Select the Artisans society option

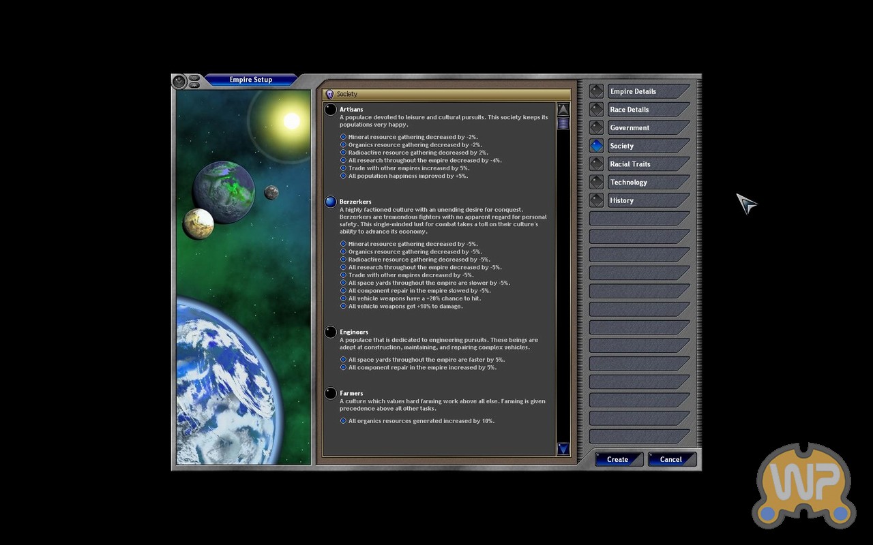pyautogui.click(x=331, y=110)
